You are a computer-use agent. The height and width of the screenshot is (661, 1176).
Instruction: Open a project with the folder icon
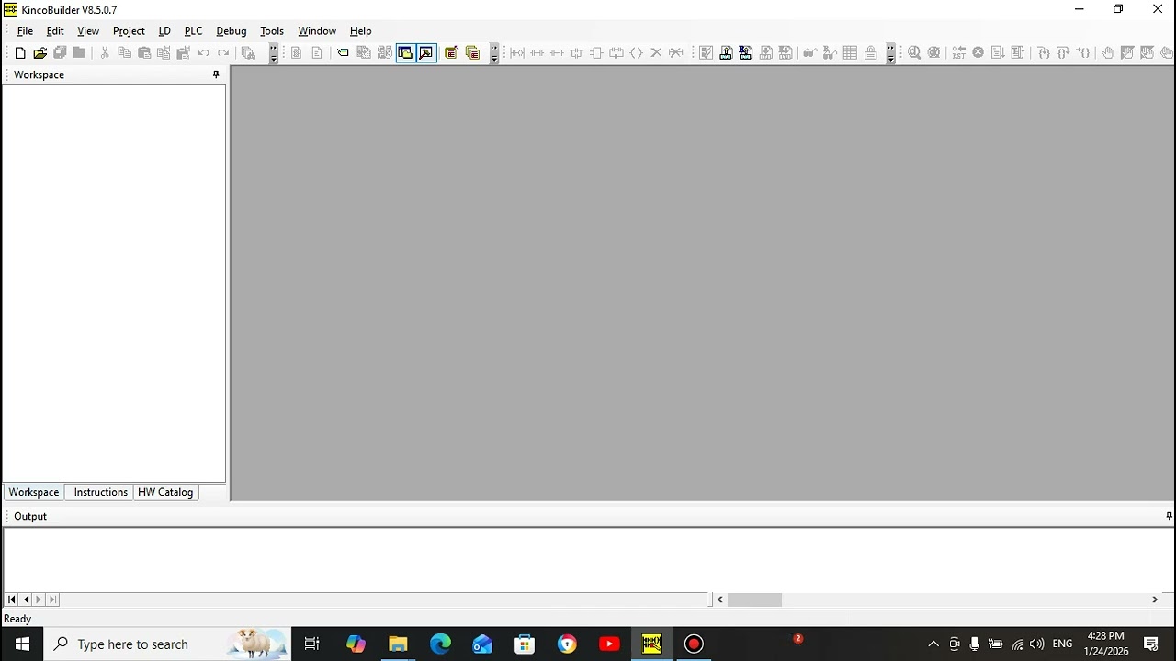40,53
